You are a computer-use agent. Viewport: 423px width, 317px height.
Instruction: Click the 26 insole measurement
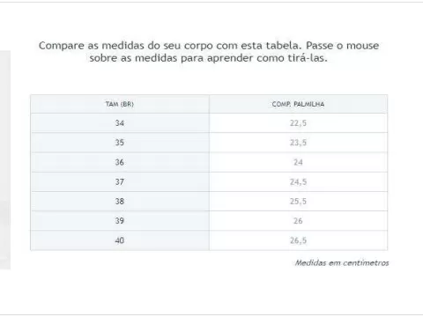(x=298, y=221)
